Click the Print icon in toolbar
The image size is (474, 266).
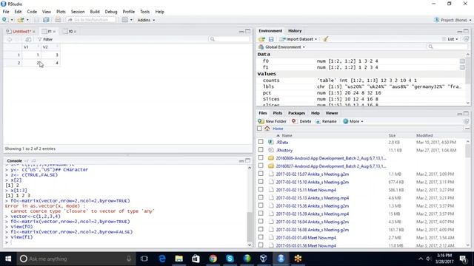(58, 20)
